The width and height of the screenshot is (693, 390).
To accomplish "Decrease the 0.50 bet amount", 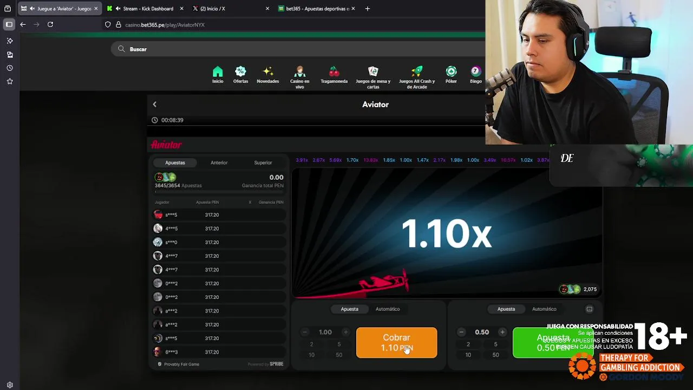I will tap(461, 332).
